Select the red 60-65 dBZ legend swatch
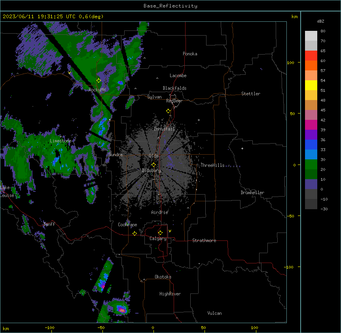The image size is (341, 333). point(311,55)
